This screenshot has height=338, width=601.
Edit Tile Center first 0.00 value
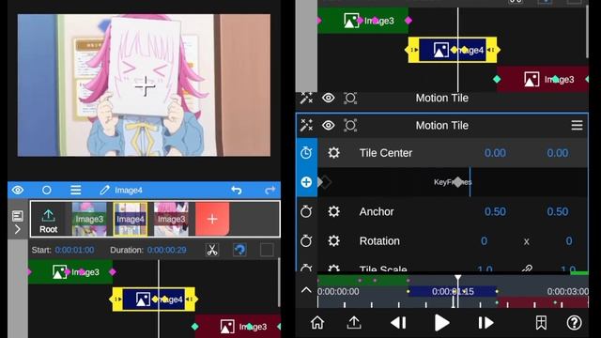(495, 153)
